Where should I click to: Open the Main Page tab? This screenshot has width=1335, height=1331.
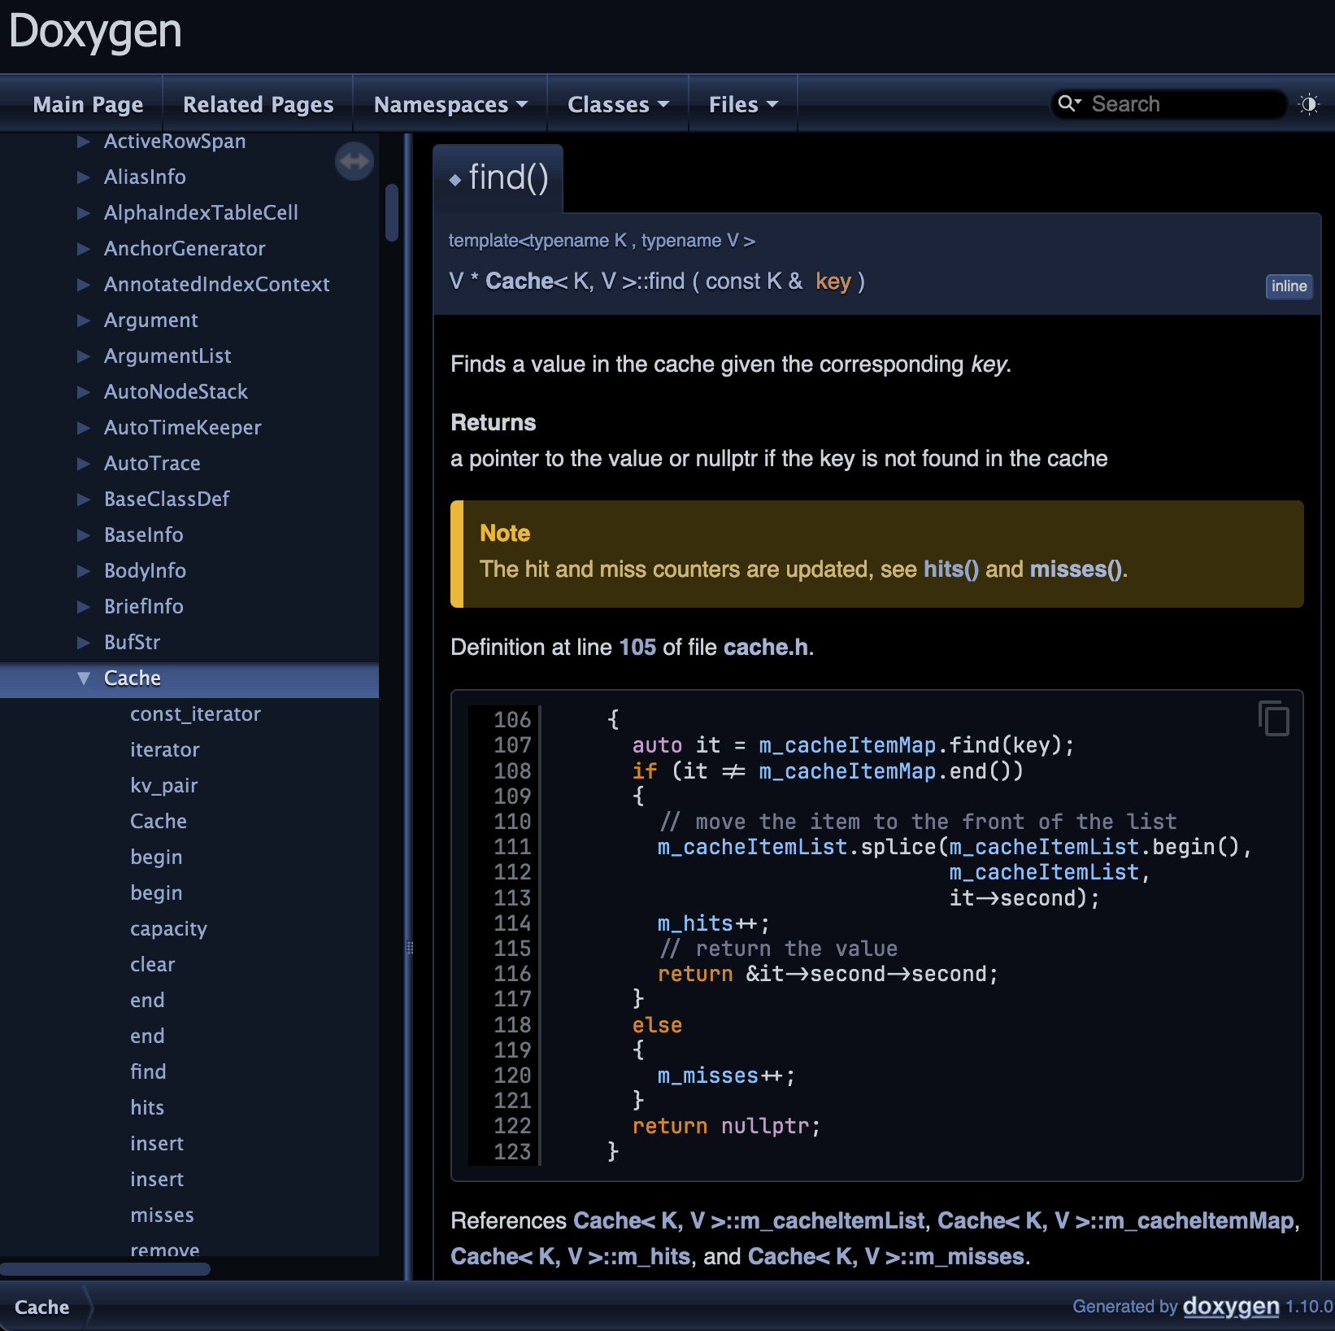[x=88, y=104]
